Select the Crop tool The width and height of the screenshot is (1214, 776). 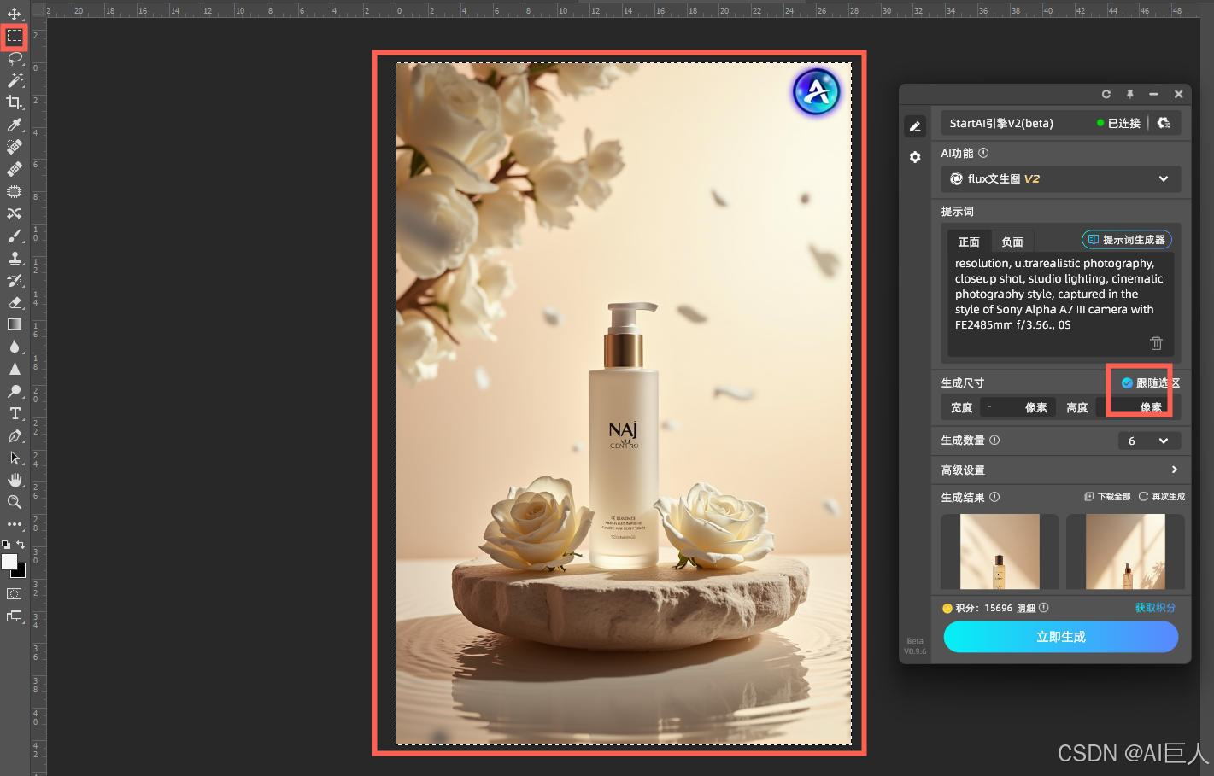click(x=15, y=102)
